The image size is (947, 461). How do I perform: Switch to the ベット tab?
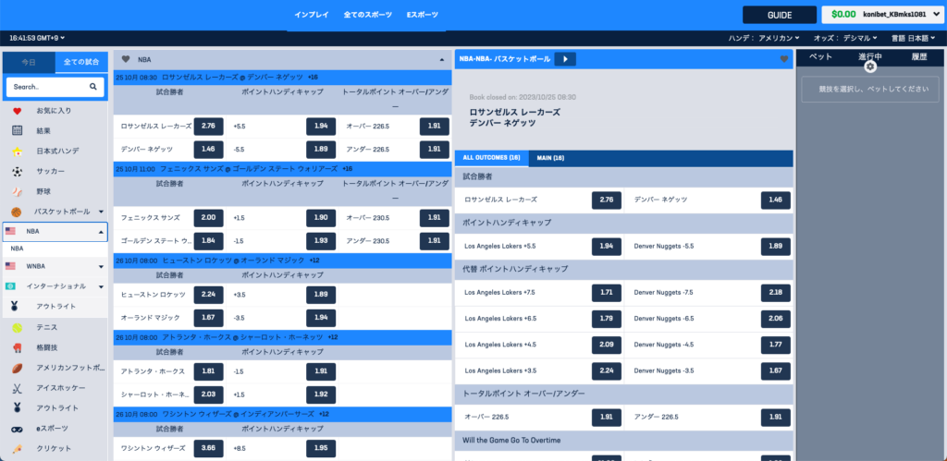[x=820, y=56]
